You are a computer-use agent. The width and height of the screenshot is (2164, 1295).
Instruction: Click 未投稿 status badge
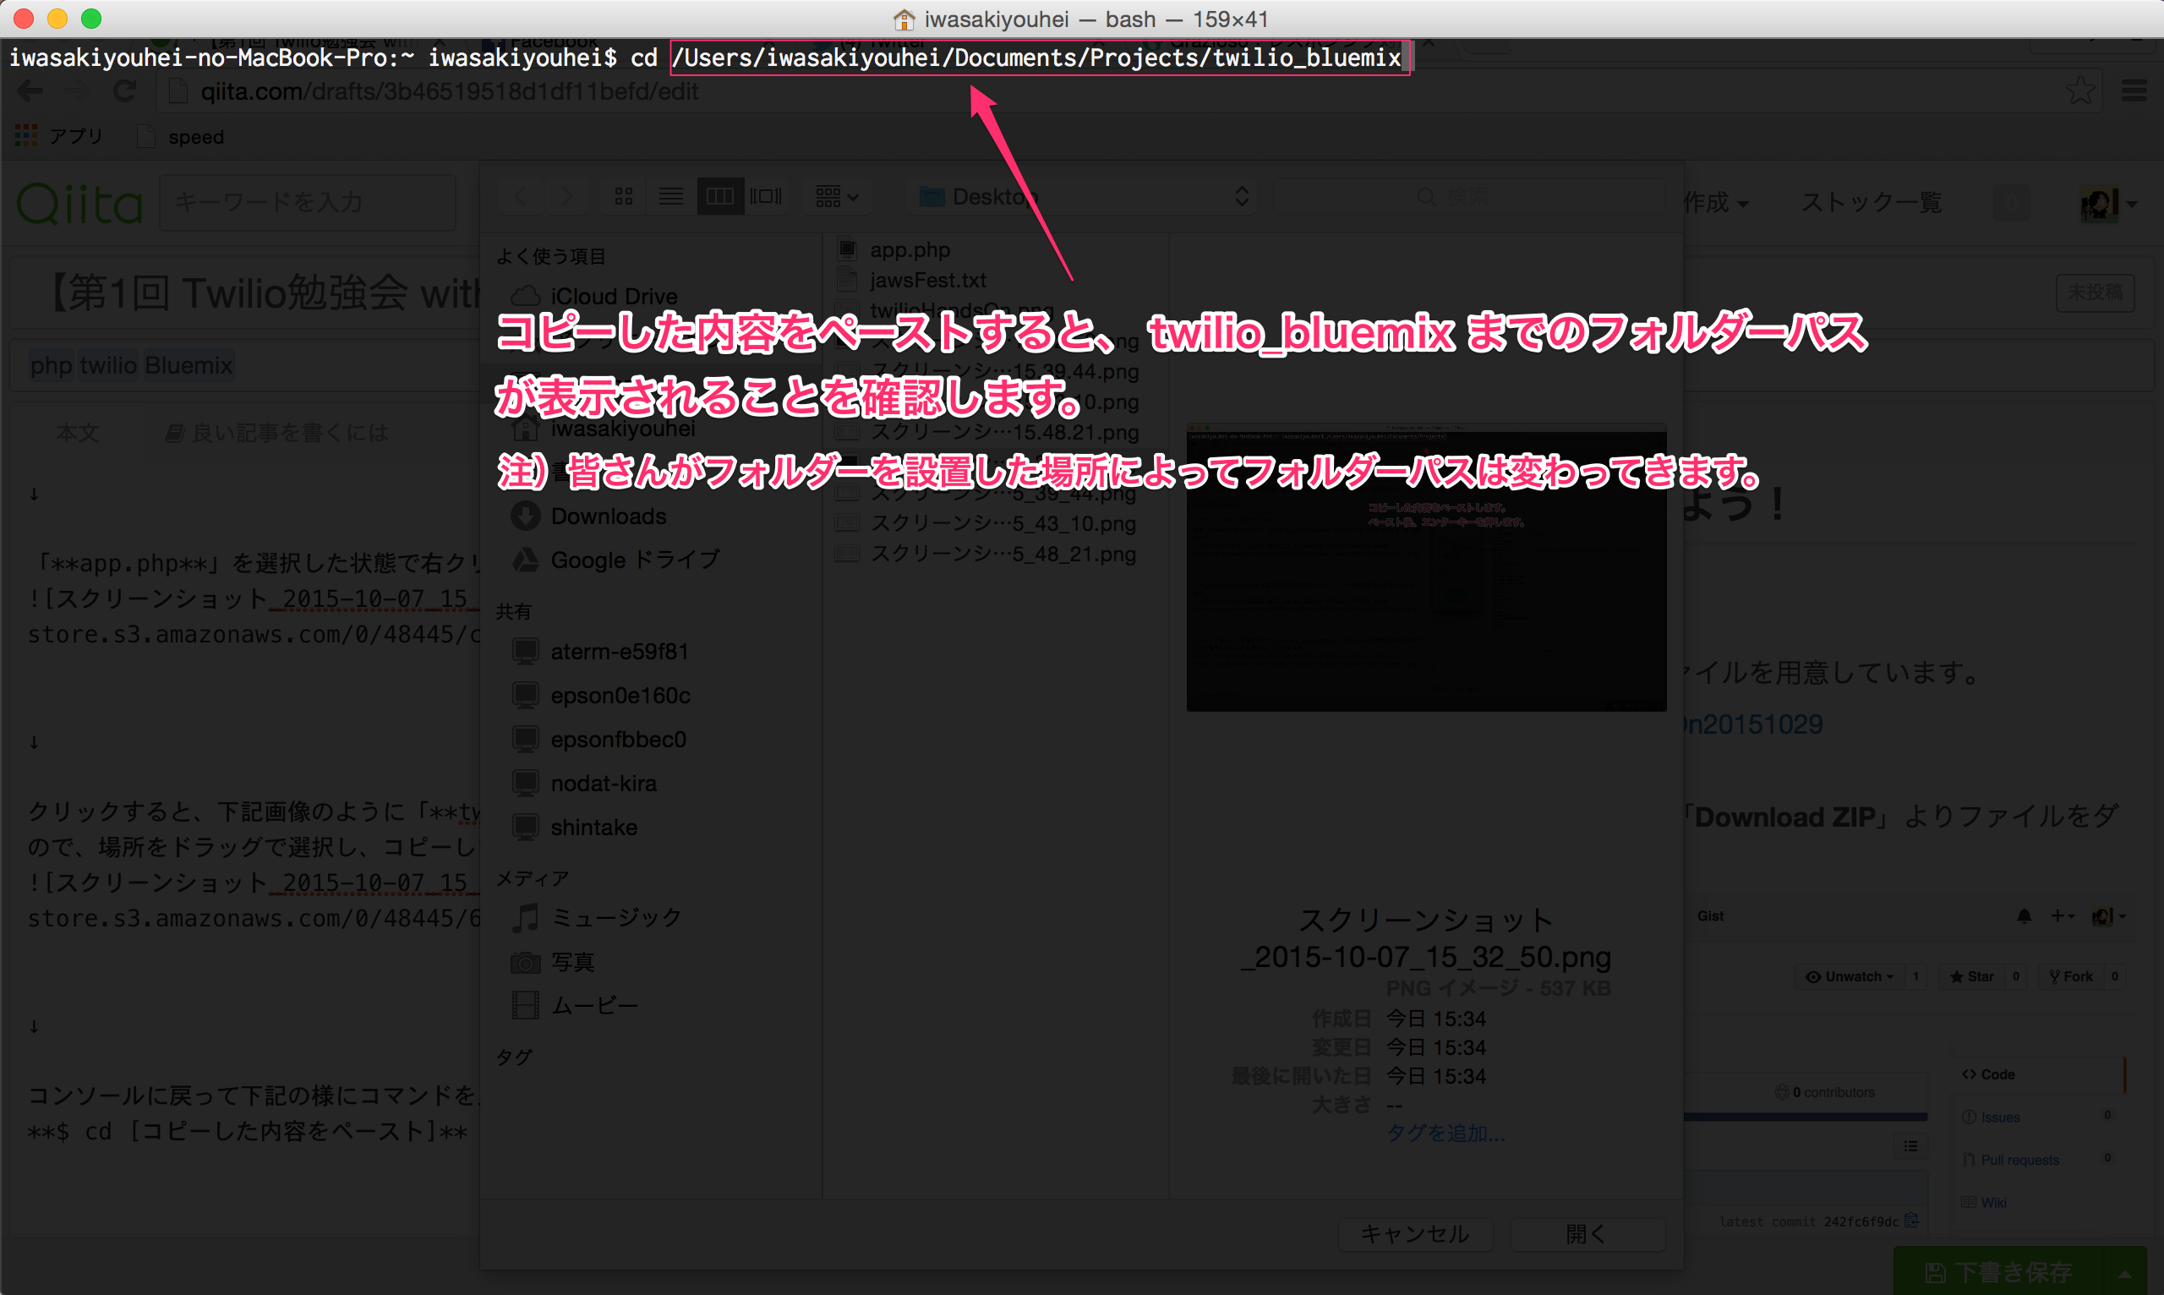coord(2094,292)
